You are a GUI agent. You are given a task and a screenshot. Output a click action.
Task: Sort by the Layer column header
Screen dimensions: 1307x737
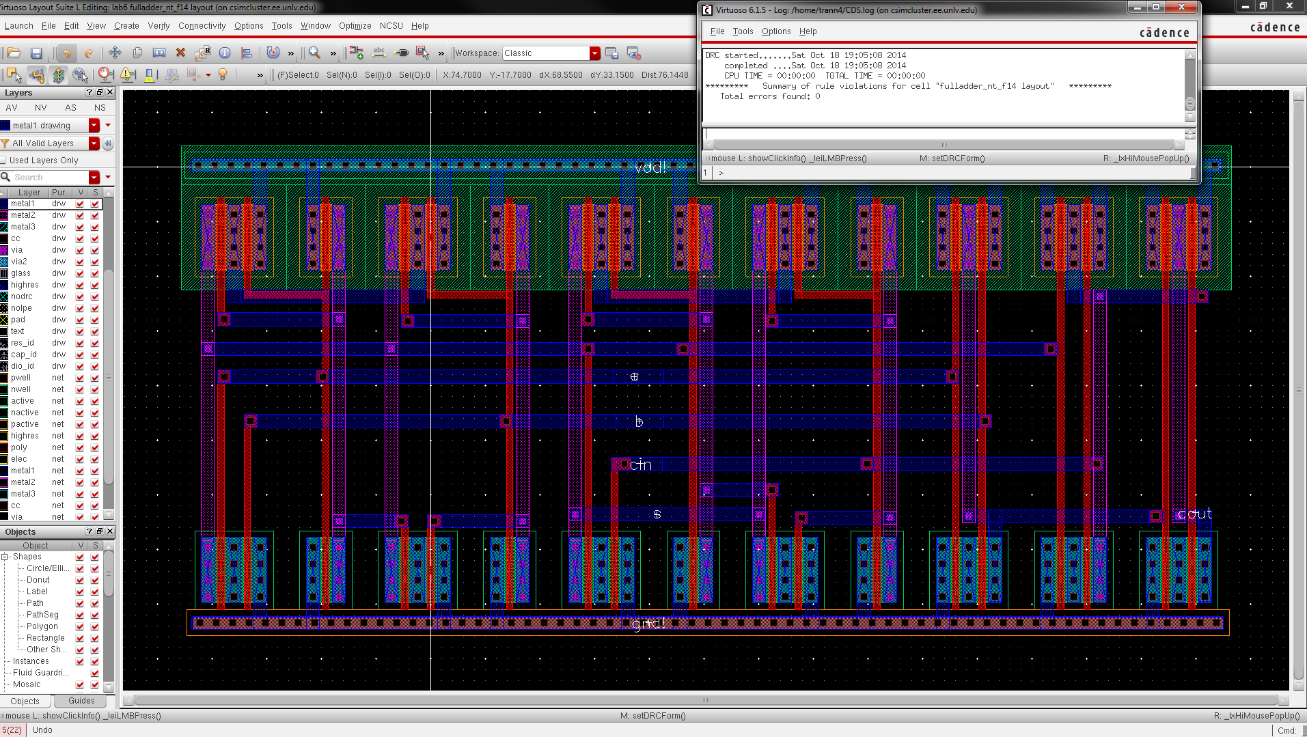(29, 193)
